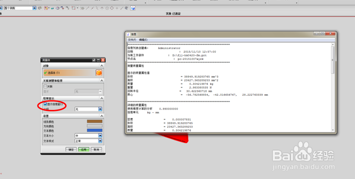The height and width of the screenshot is (179, 355).
Task: Open the 注释 dropdown showing 无
Action: tap(100, 109)
